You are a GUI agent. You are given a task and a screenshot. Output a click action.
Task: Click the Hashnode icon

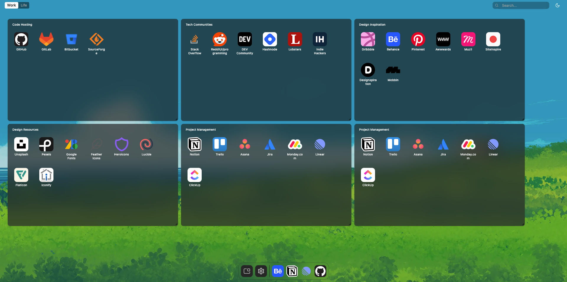tap(270, 40)
